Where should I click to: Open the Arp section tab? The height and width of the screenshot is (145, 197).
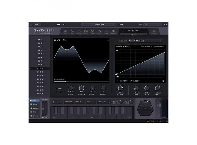click(x=107, y=32)
